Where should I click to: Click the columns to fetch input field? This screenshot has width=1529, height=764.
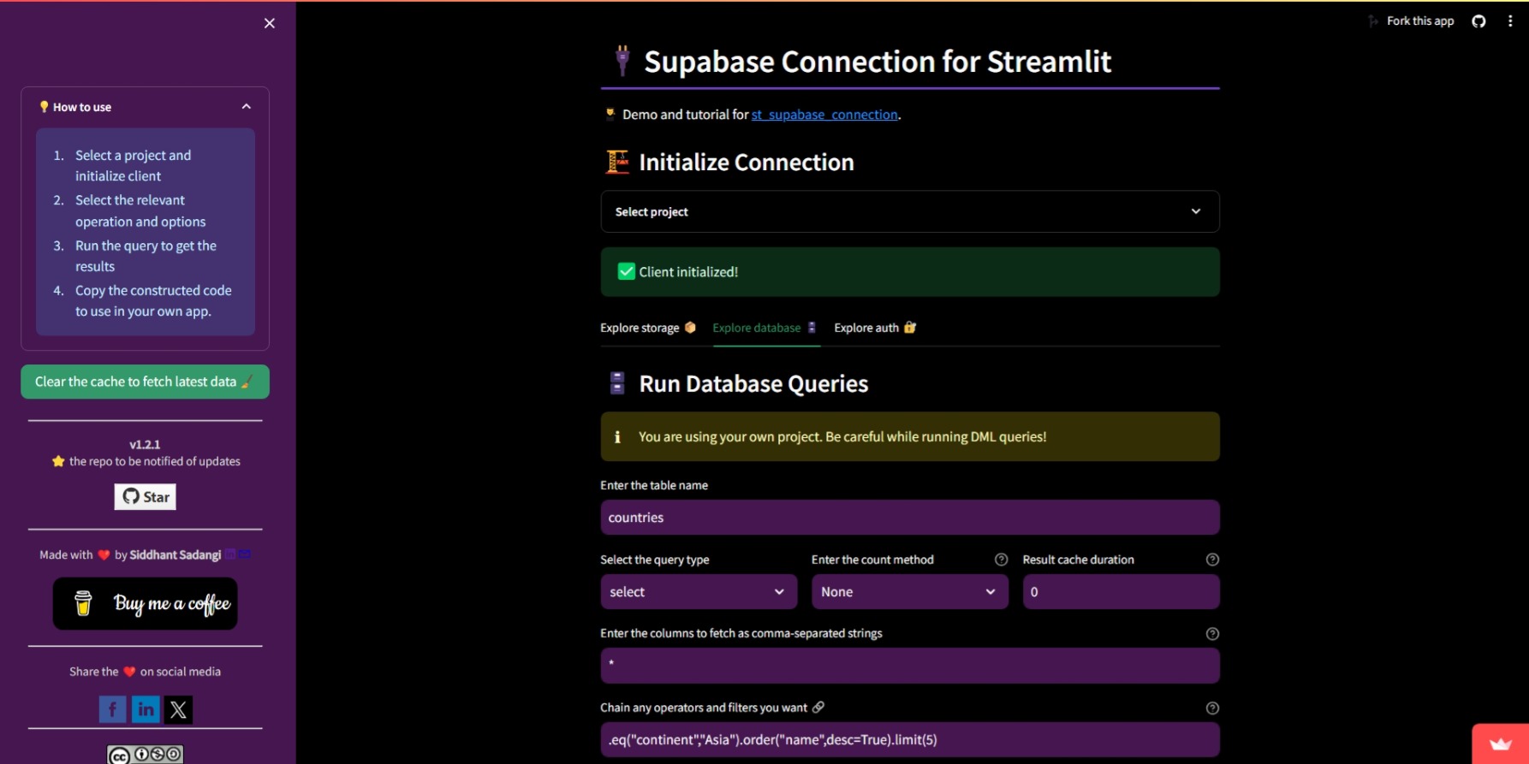click(x=910, y=666)
